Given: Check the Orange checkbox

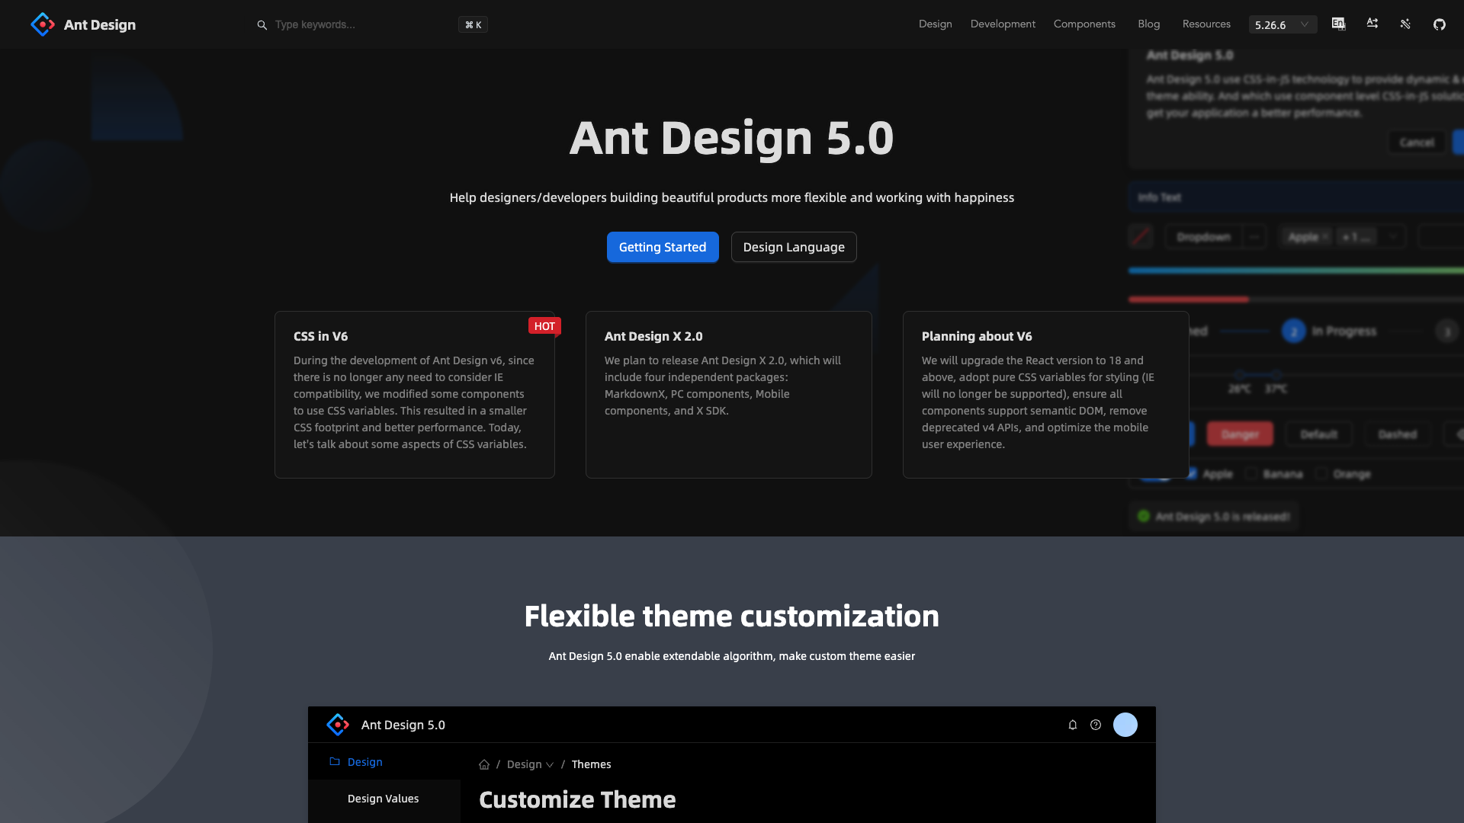Looking at the screenshot, I should click(1321, 474).
